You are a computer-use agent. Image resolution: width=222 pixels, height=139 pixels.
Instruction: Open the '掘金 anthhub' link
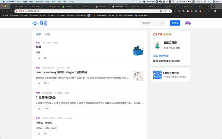point(161,56)
